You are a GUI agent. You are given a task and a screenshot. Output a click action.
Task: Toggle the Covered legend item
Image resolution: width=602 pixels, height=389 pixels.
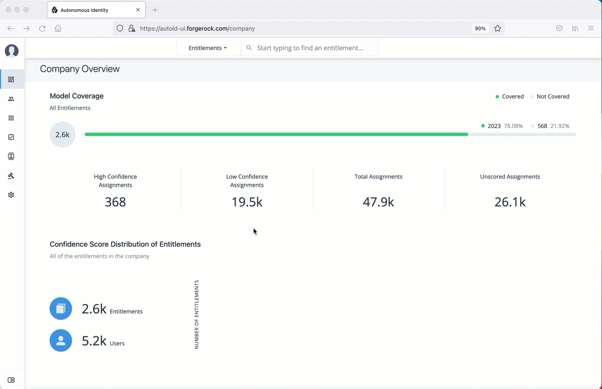click(509, 96)
